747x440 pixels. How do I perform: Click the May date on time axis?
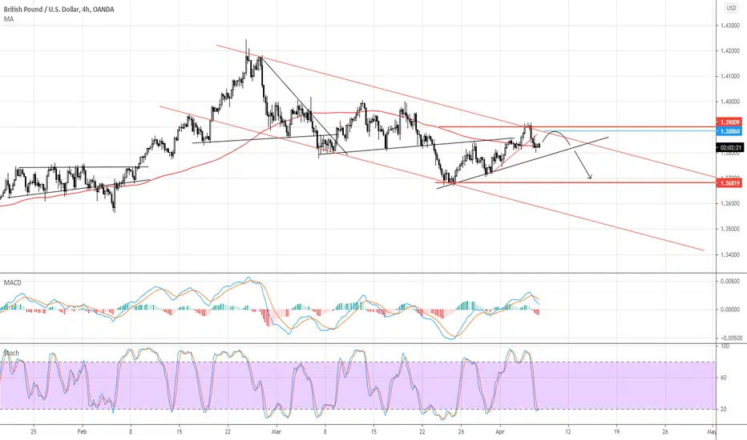point(712,432)
